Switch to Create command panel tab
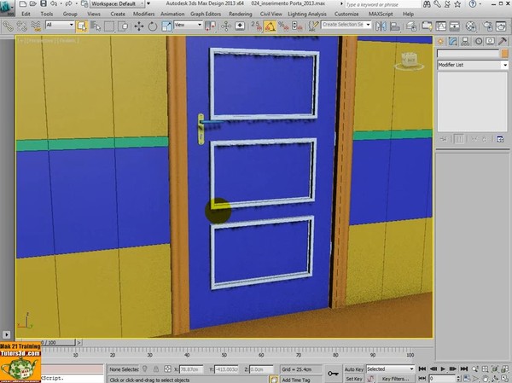 (x=440, y=42)
